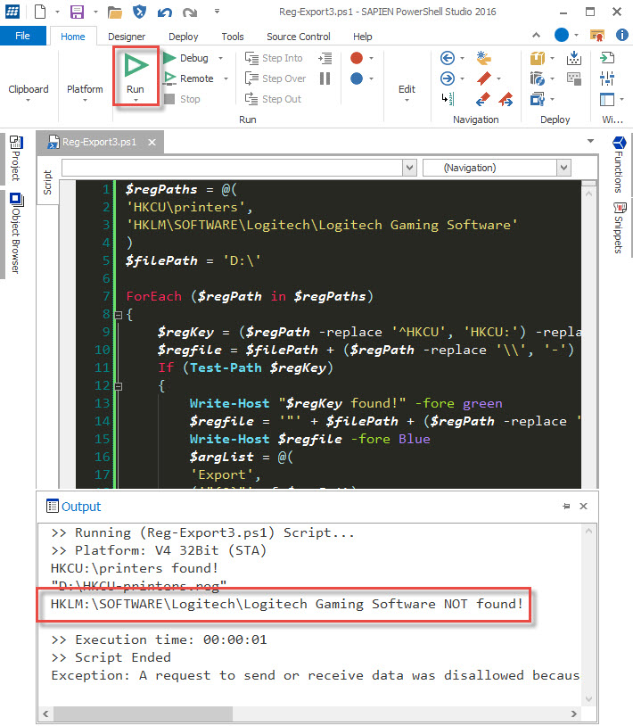Screen dimensions: 633x726
Task: Open the blue info icon
Action: (622, 34)
